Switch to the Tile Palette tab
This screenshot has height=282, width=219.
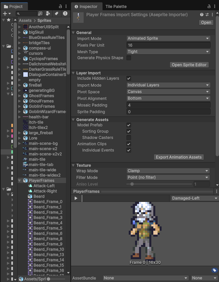coord(116,7)
